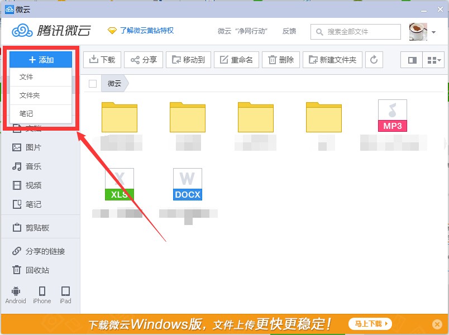Click the blue 添加 (Add) button
This screenshot has height=335, width=449.
click(x=41, y=60)
